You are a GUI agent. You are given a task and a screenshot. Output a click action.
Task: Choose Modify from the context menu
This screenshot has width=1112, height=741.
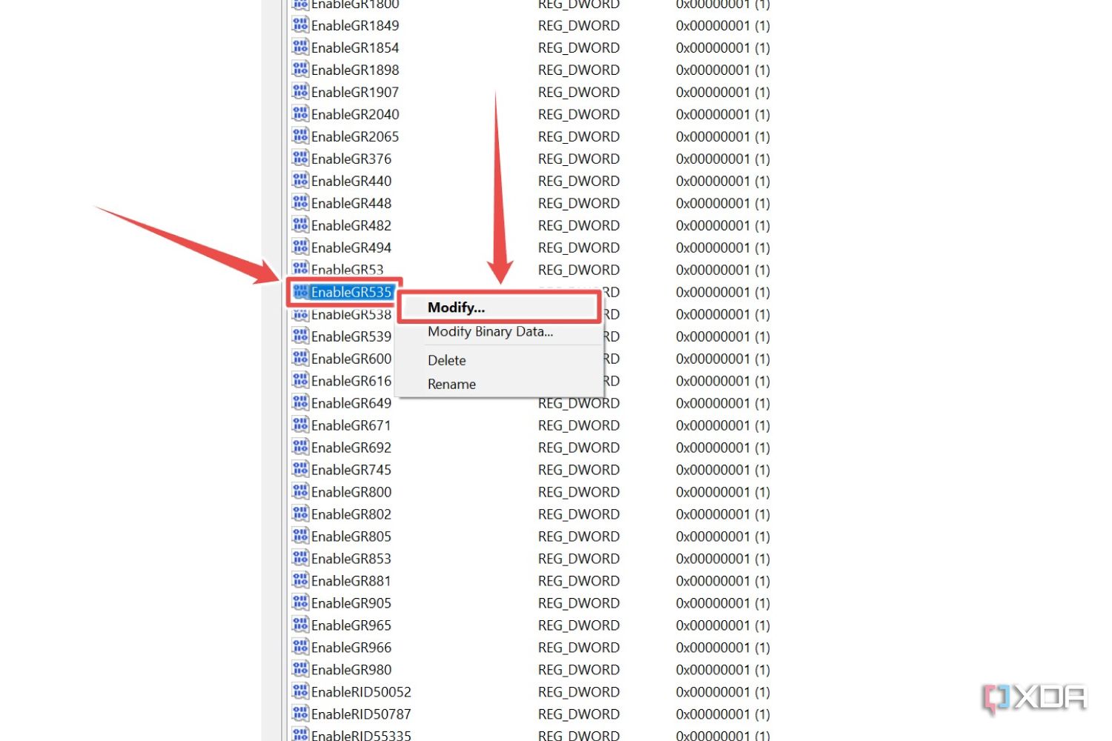click(455, 307)
